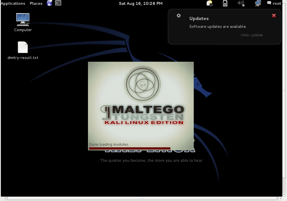
Task: Click the Maltego Tungsten splash screen
Action: [141, 106]
